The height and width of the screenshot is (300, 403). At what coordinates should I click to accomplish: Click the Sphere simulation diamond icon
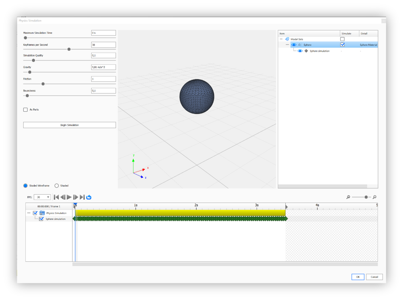pyautogui.click(x=306, y=51)
